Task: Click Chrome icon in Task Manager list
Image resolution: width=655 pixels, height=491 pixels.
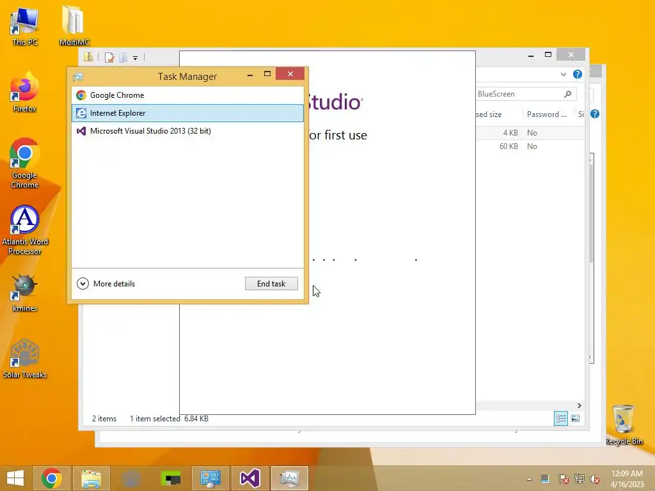Action: 81,95
